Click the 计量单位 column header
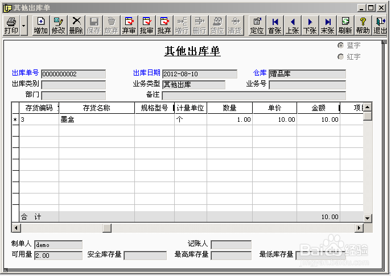This screenshot has width=391, height=276. 191,108
